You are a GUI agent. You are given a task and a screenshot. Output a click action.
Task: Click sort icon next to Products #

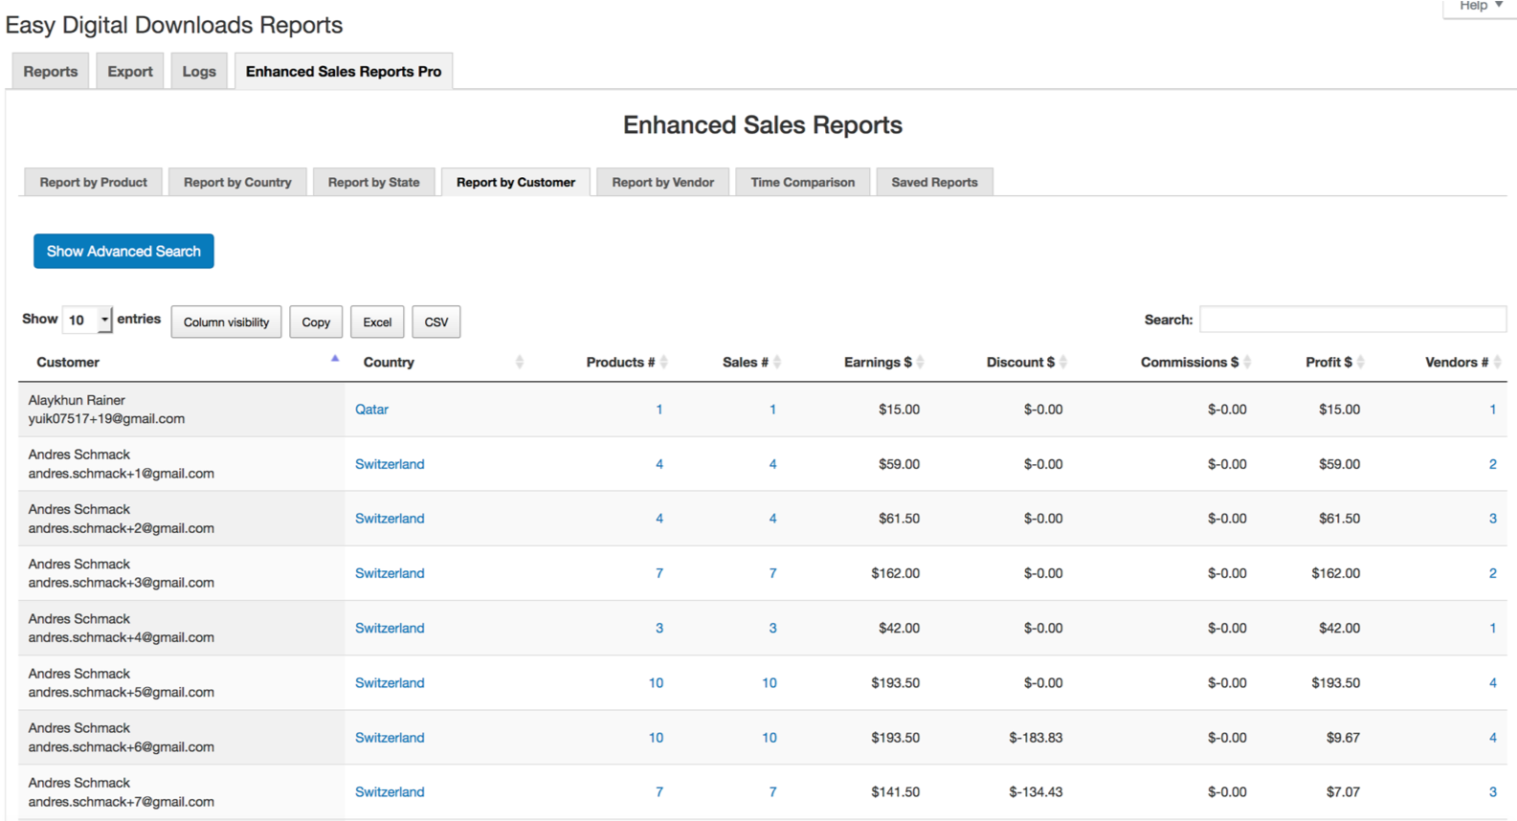point(663,362)
